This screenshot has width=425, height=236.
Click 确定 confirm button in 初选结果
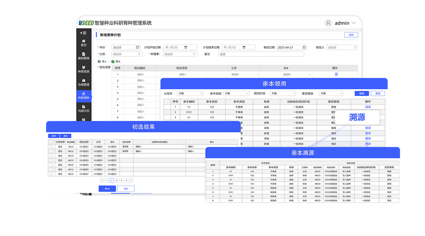tap(107, 188)
